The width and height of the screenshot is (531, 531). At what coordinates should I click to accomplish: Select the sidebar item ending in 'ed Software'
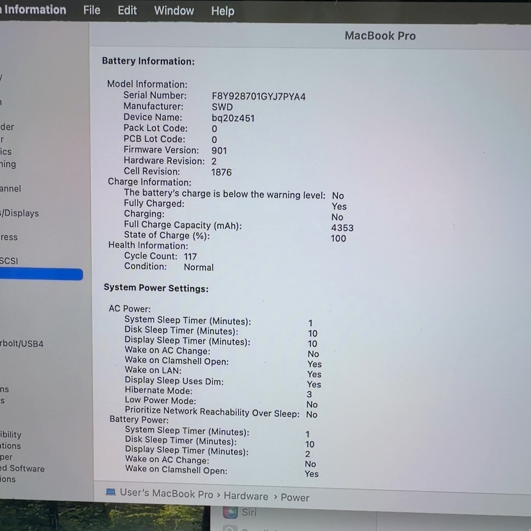point(22,468)
